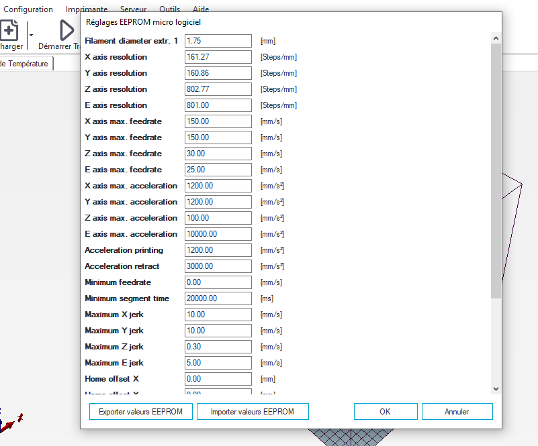
Task: Click the Démarrer play icon
Action: [x=66, y=30]
